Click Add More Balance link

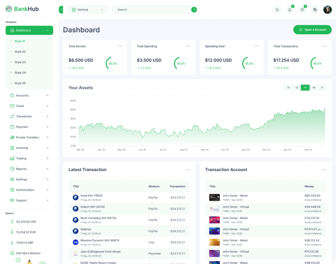pyautogui.click(x=28, y=253)
